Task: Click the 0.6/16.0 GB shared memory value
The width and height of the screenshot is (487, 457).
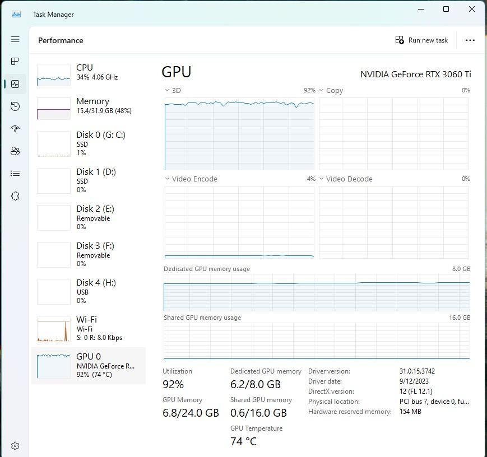Action: tap(258, 413)
